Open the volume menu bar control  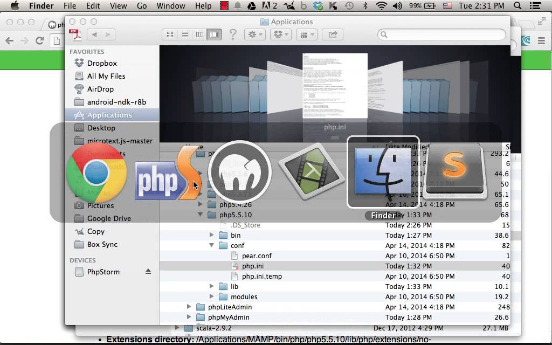click(397, 5)
